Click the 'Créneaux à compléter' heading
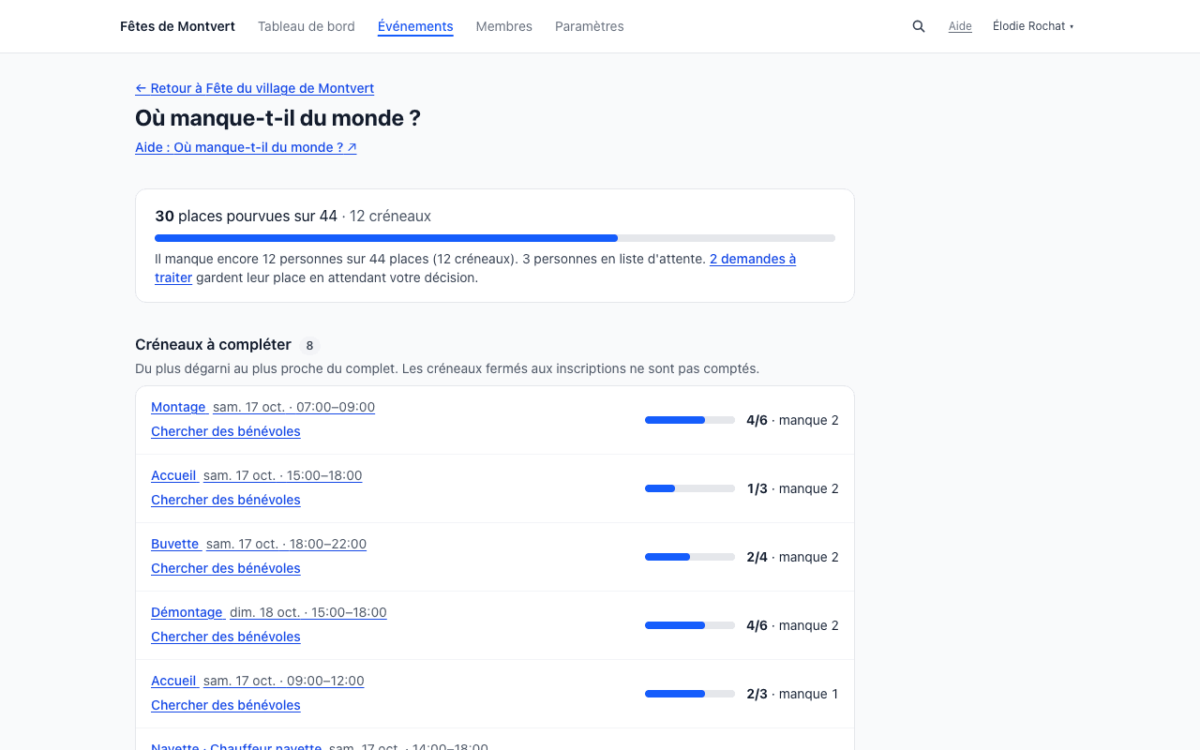The width and height of the screenshot is (1200, 750). (213, 345)
